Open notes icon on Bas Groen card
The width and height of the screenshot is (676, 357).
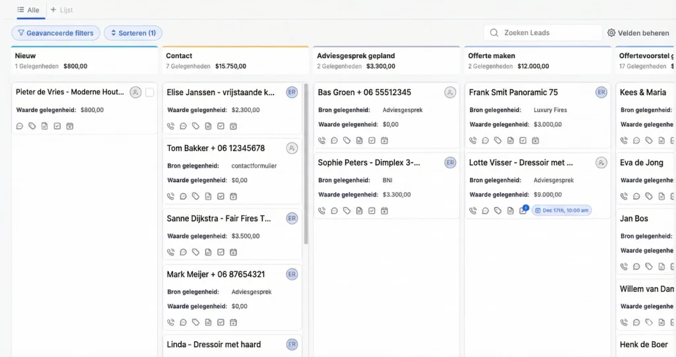coord(359,141)
